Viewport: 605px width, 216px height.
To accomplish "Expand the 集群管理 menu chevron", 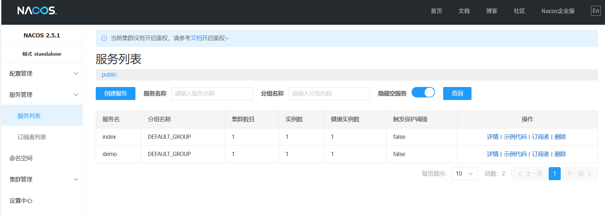I will tap(76, 180).
